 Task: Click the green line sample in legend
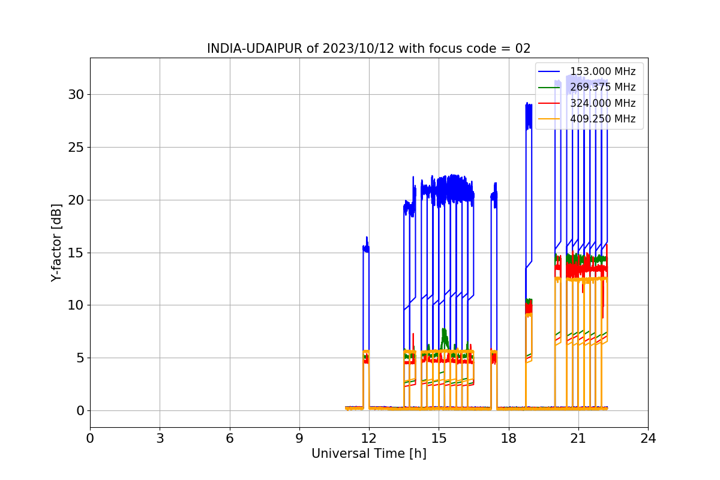point(549,88)
